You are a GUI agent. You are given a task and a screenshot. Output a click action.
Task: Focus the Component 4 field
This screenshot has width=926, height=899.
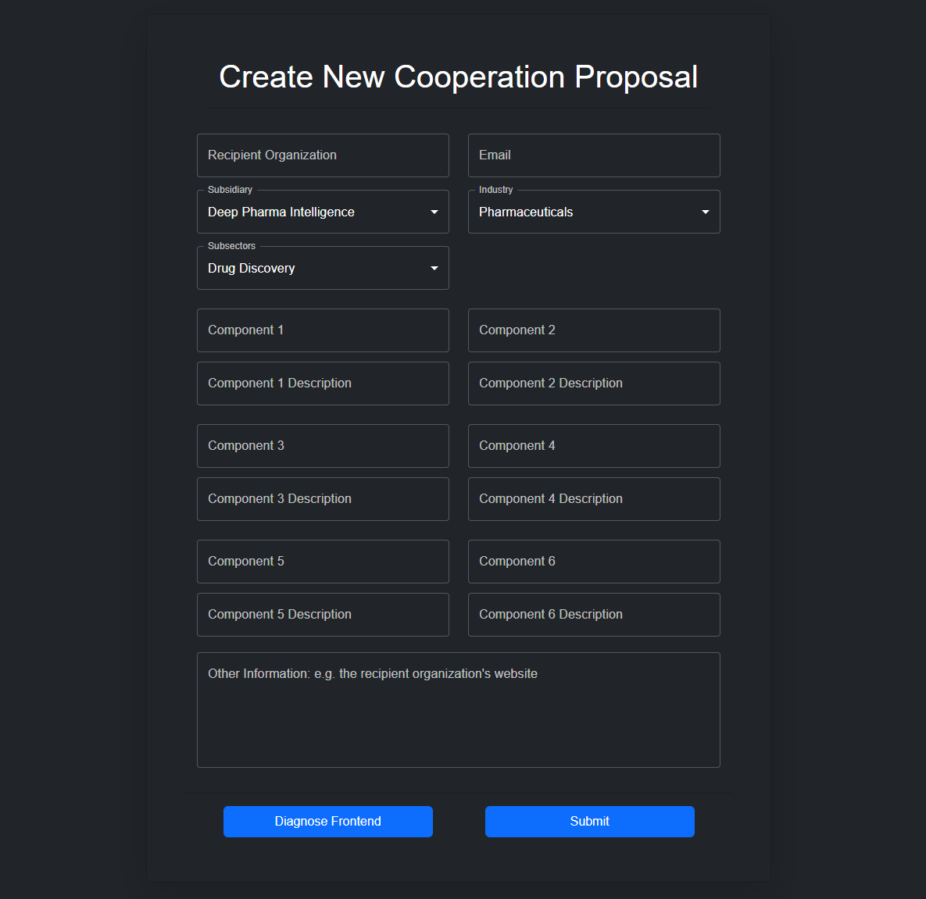tap(594, 446)
